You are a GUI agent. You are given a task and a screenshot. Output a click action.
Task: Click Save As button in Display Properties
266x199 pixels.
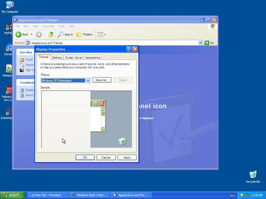tap(102, 80)
